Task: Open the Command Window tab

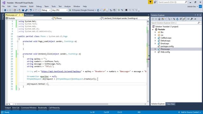Action: (x=29, y=108)
